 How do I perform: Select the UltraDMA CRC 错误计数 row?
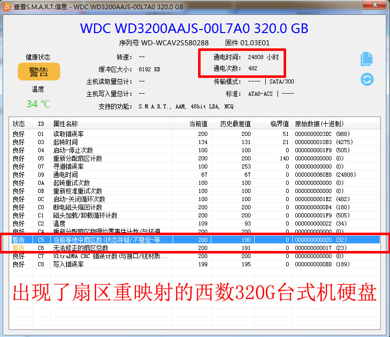click(194, 256)
